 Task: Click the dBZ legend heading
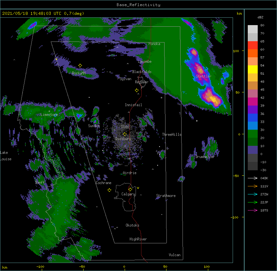tap(260, 17)
